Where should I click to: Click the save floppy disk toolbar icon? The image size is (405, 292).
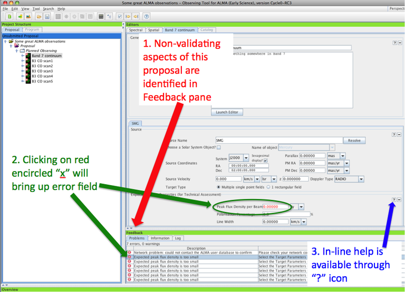47,16
